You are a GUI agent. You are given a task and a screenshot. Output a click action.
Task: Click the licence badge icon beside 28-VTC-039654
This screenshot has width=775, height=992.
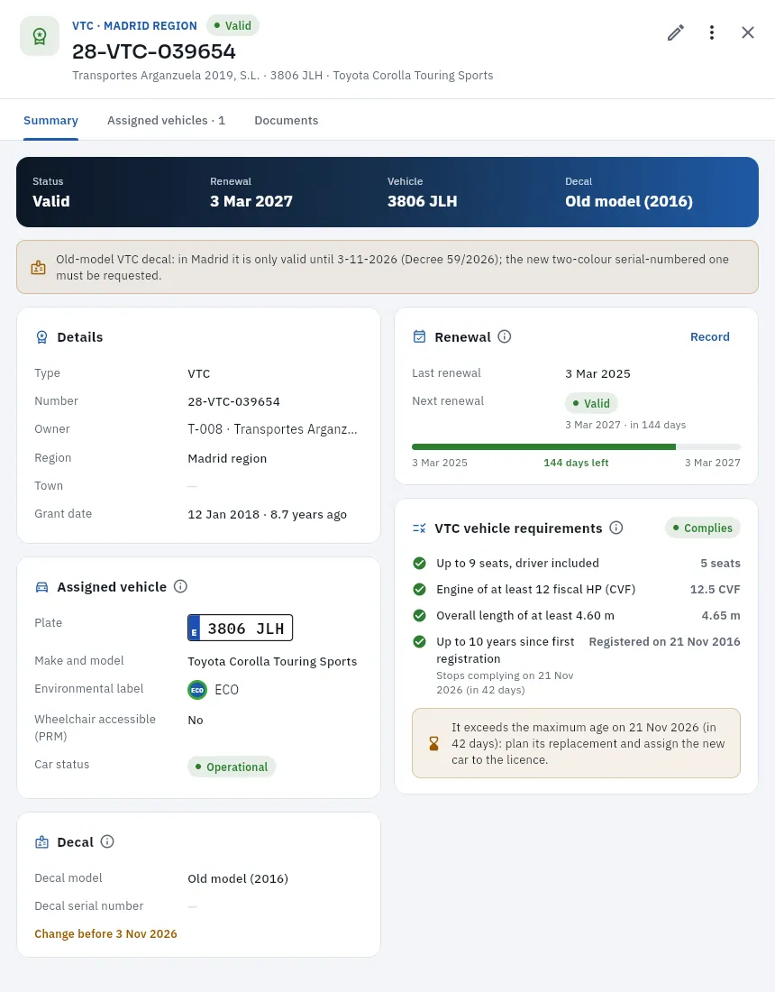pos(40,36)
